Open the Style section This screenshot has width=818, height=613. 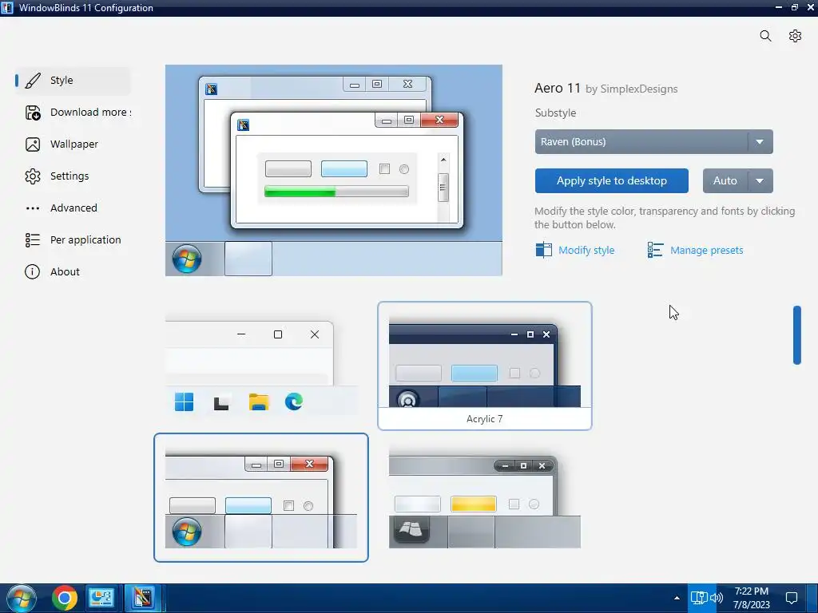[x=73, y=81]
